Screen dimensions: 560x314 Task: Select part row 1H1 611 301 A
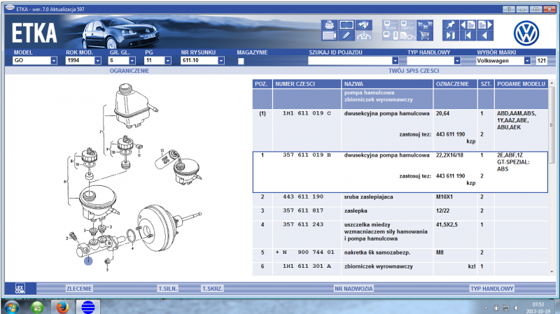(x=400, y=269)
